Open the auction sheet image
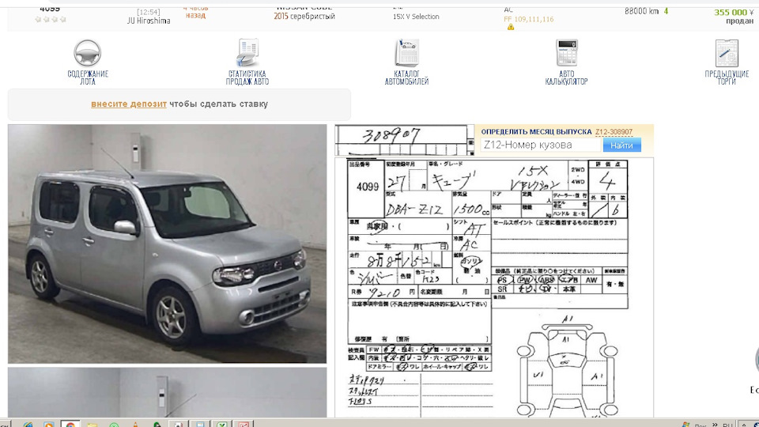The width and height of the screenshot is (759, 427). [494, 288]
